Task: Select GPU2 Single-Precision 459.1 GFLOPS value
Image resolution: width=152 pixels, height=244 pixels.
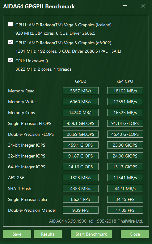Action: [x=81, y=123]
